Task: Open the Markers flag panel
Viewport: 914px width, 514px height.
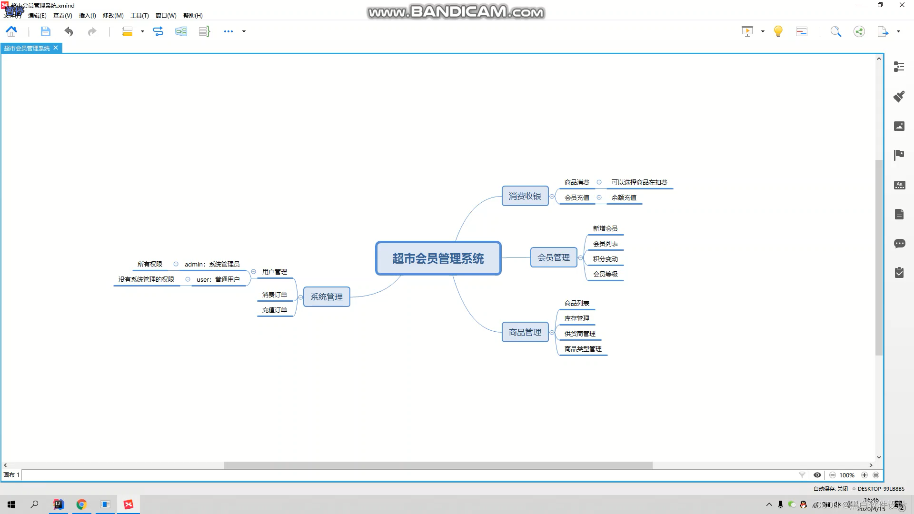Action: pyautogui.click(x=899, y=155)
